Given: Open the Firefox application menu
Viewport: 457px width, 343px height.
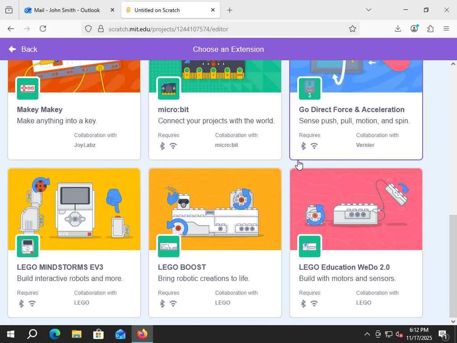Looking at the screenshot, I should [x=446, y=29].
